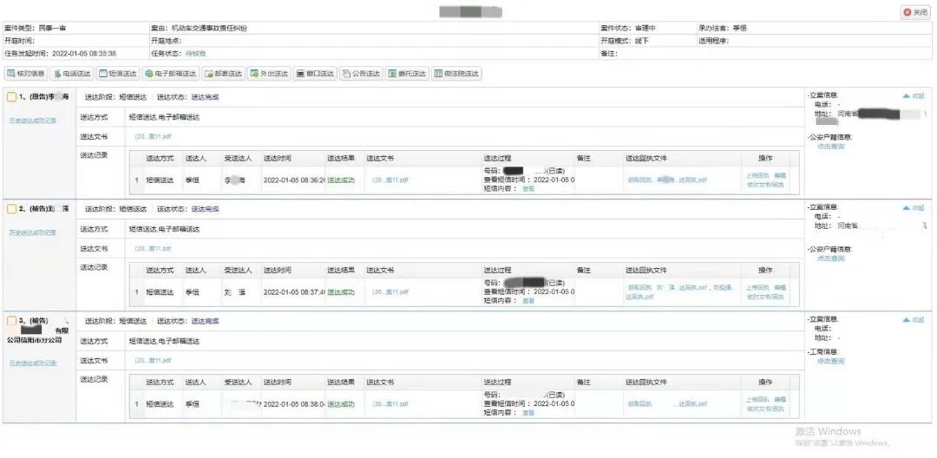
Task: Click the 微法院送达 toolbar button
Action: tap(456, 74)
